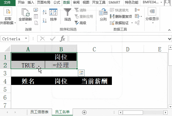Switch to View tab 视图
The width and height of the screenshot is (172, 116).
[86, 2]
